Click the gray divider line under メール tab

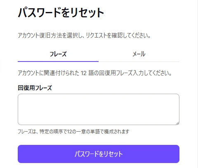[x=139, y=62]
